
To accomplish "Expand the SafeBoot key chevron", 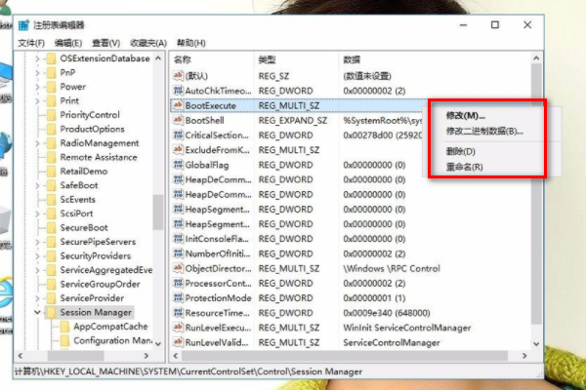I will click(x=37, y=185).
